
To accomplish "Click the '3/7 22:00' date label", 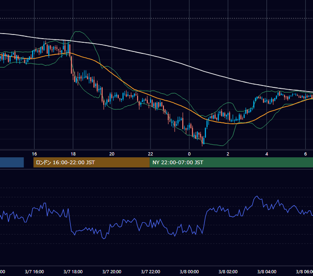I will pos(151,271).
